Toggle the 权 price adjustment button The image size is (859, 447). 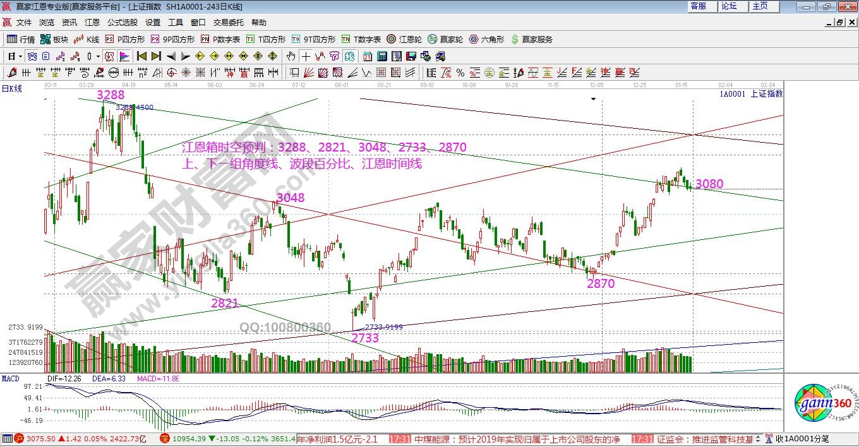click(109, 56)
